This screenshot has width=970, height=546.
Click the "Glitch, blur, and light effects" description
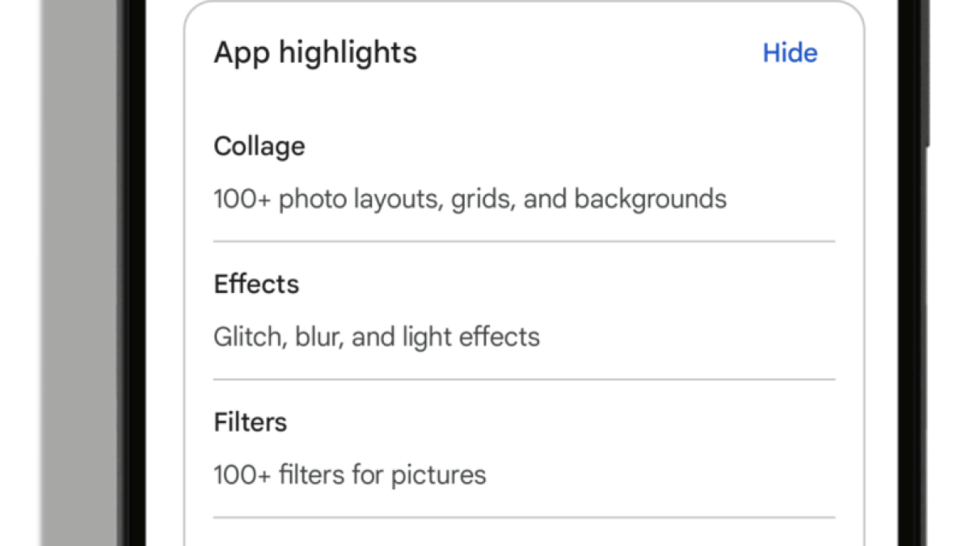point(377,336)
